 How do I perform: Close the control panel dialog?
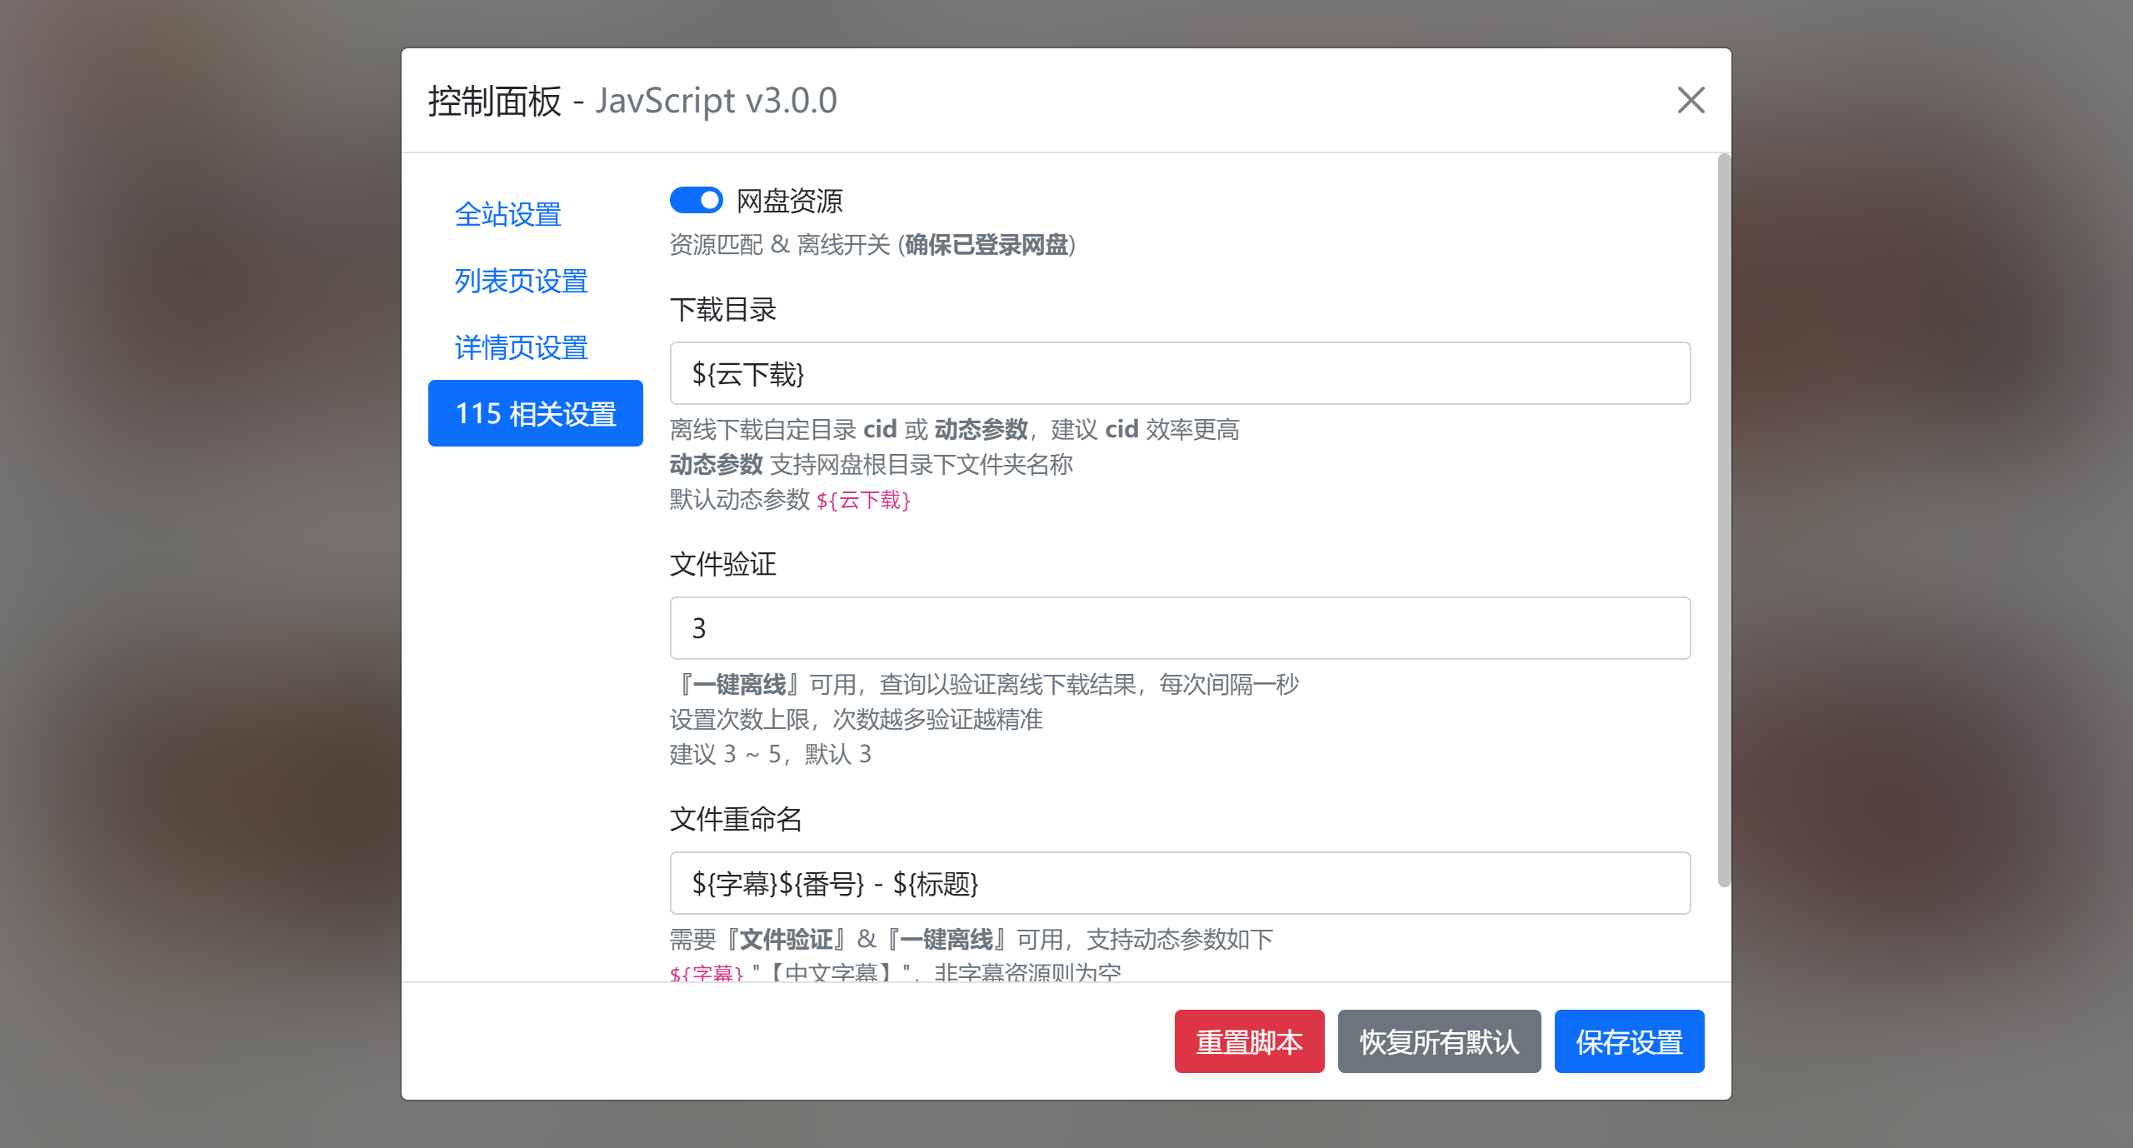pyautogui.click(x=1691, y=100)
